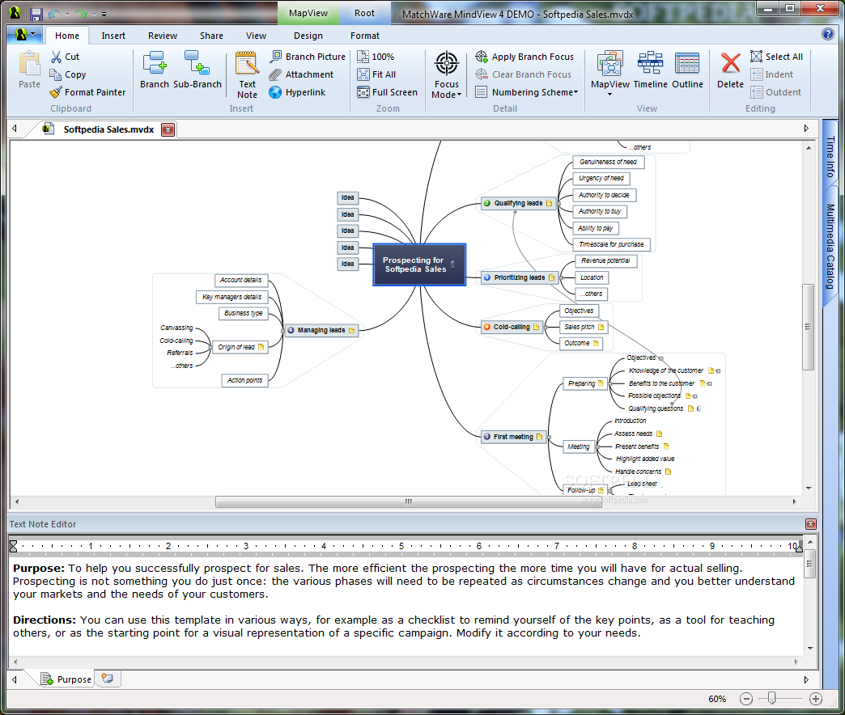Insert a Branch Picture
Viewport: 845px width, 715px height.
pos(308,57)
